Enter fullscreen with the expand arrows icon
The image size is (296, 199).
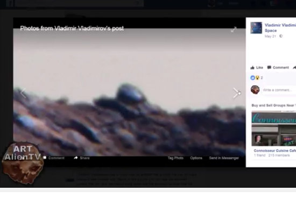[234, 30]
